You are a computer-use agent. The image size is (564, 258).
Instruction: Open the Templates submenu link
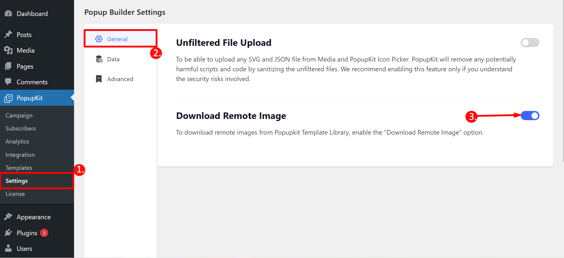point(19,168)
